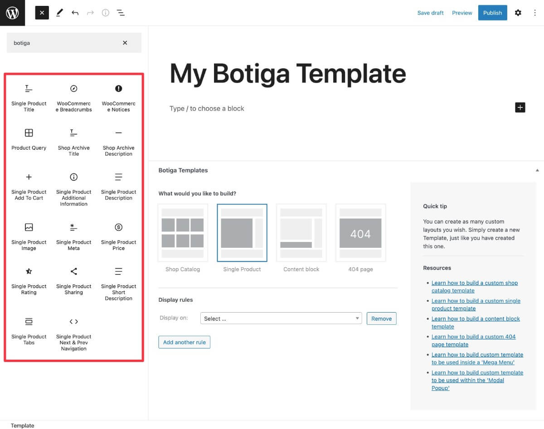This screenshot has height=429, width=544.
Task: Click the Publish button
Action: [492, 13]
